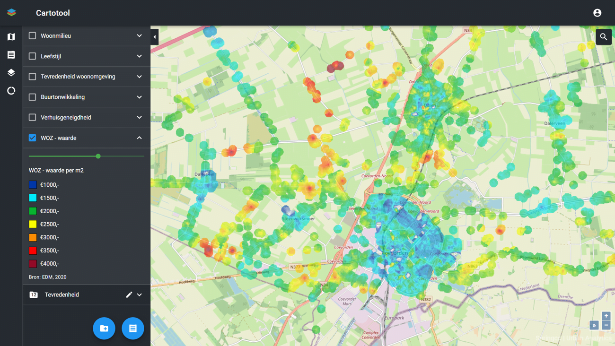
Task: Expand Tevredenheid woonomgeving section chevron
Action: tap(139, 76)
